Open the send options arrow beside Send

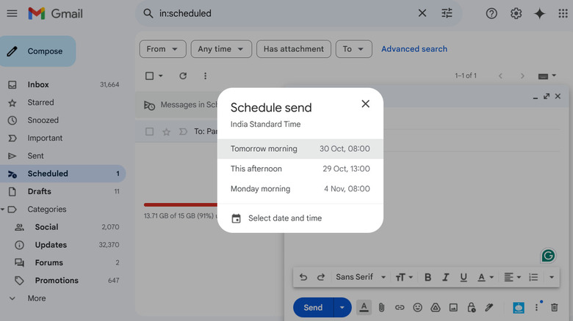tap(342, 308)
